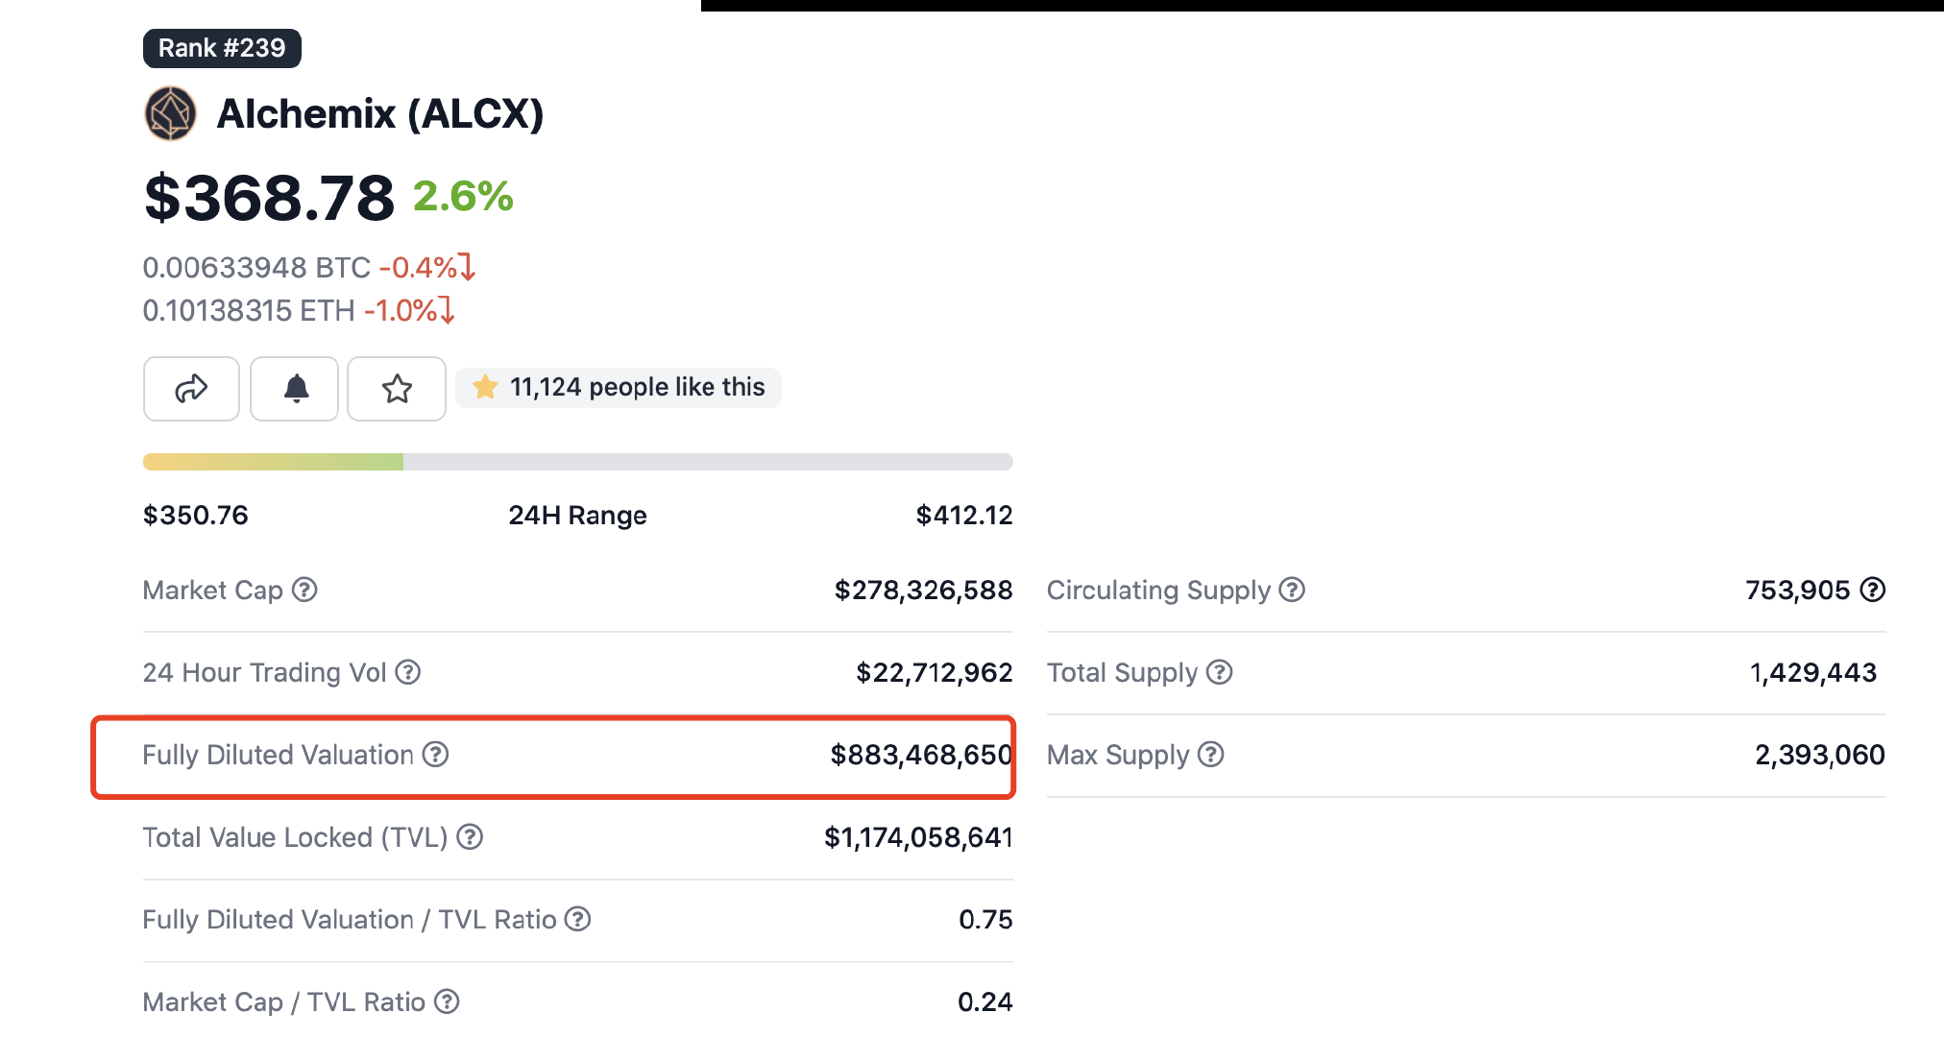1944x1037 pixels.
Task: Click Total Value Locked question mark
Action: 470,837
